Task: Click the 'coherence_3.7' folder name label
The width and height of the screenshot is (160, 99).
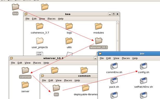Action: 40,33
